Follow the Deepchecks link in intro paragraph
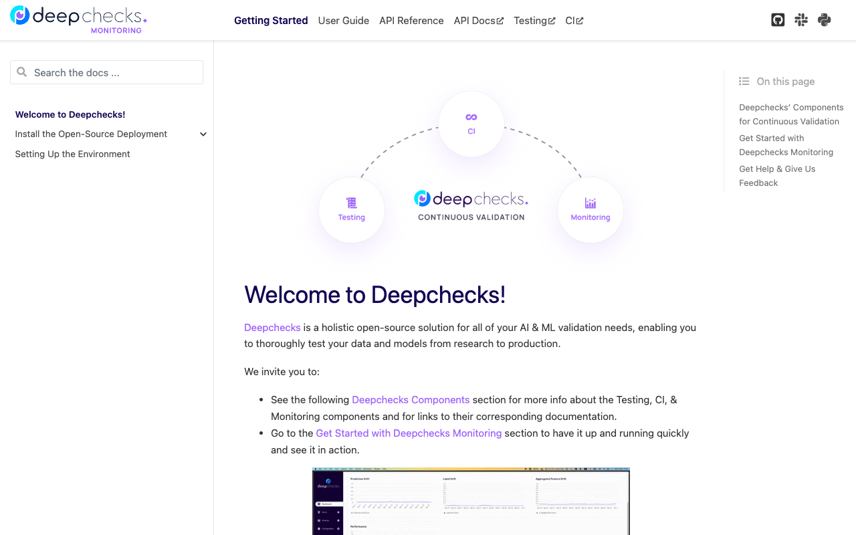The height and width of the screenshot is (535, 856). [272, 328]
